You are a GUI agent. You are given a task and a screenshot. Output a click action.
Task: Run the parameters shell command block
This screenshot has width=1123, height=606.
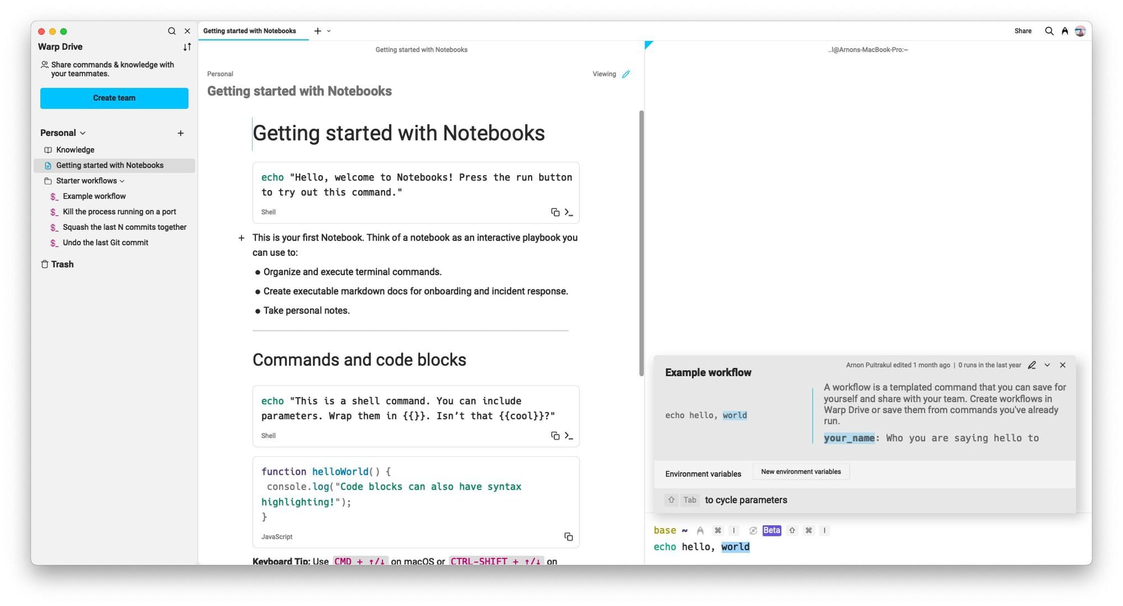569,436
